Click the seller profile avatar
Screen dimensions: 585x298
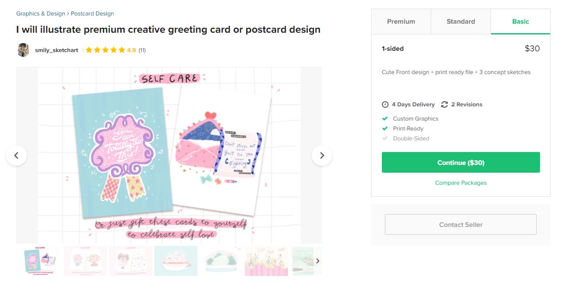pyautogui.click(x=23, y=50)
